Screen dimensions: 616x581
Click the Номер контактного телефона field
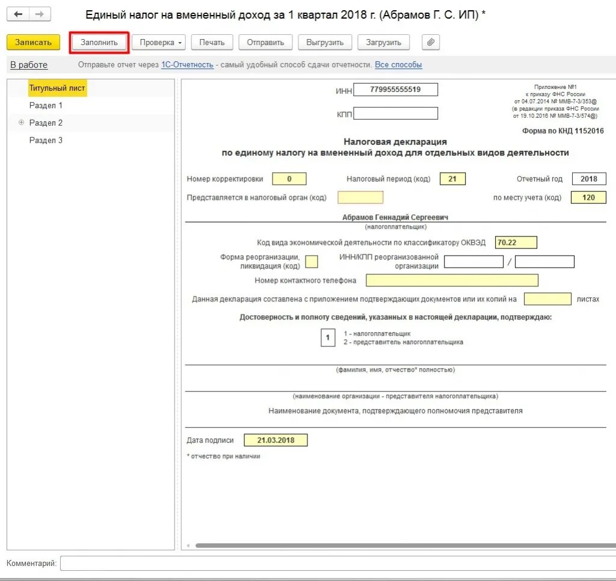452,280
